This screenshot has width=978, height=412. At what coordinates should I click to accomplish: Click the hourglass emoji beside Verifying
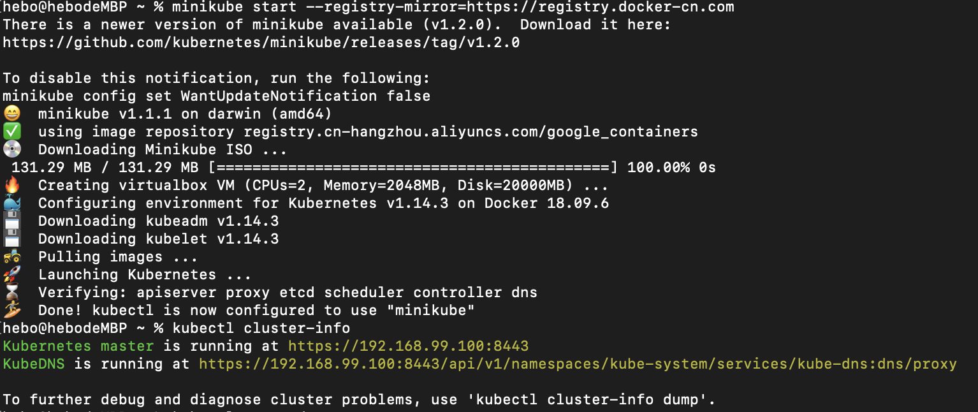coord(12,293)
